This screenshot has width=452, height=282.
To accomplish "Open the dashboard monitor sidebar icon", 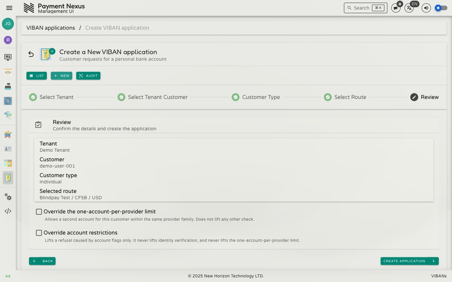I will point(8,57).
